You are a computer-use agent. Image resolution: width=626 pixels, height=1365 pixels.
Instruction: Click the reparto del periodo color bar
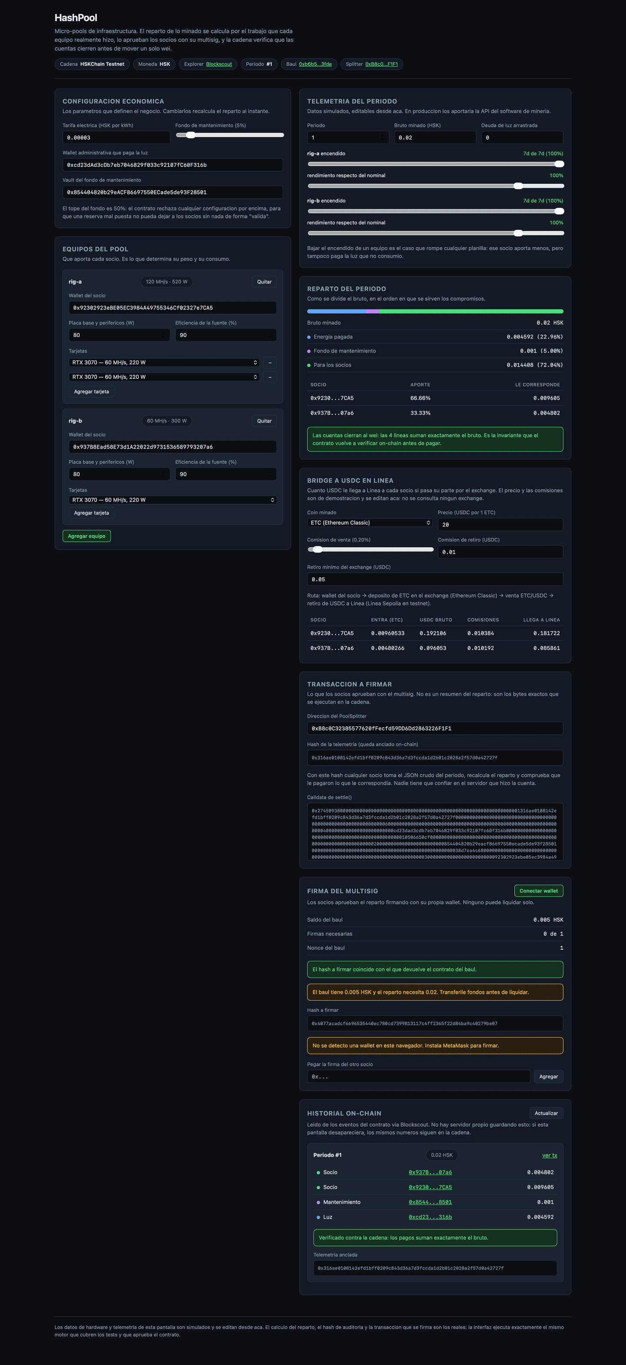click(x=435, y=312)
